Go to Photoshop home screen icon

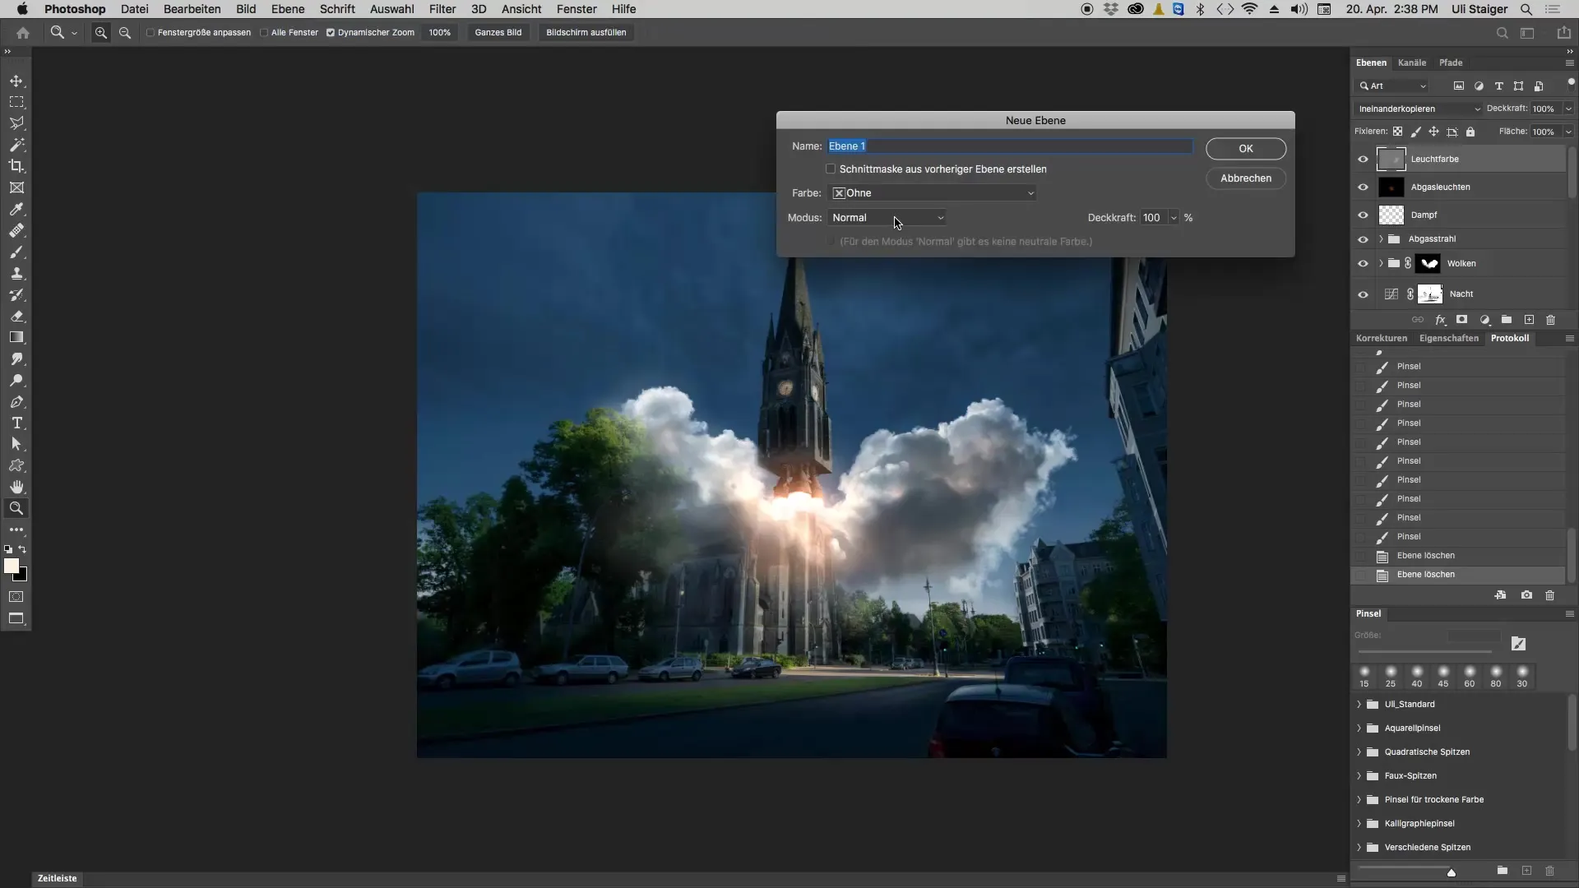click(x=23, y=33)
